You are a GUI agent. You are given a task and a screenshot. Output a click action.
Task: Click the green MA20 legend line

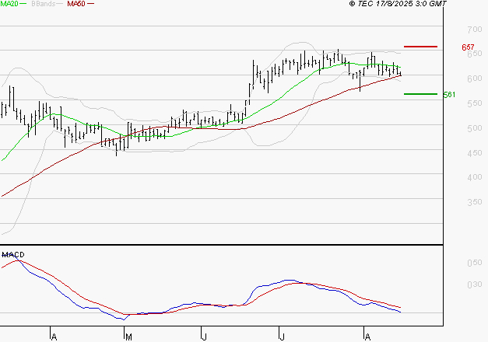point(24,4)
